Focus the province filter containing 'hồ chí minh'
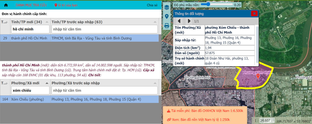Viewport: 312px width, 124px height. pos(30,29)
